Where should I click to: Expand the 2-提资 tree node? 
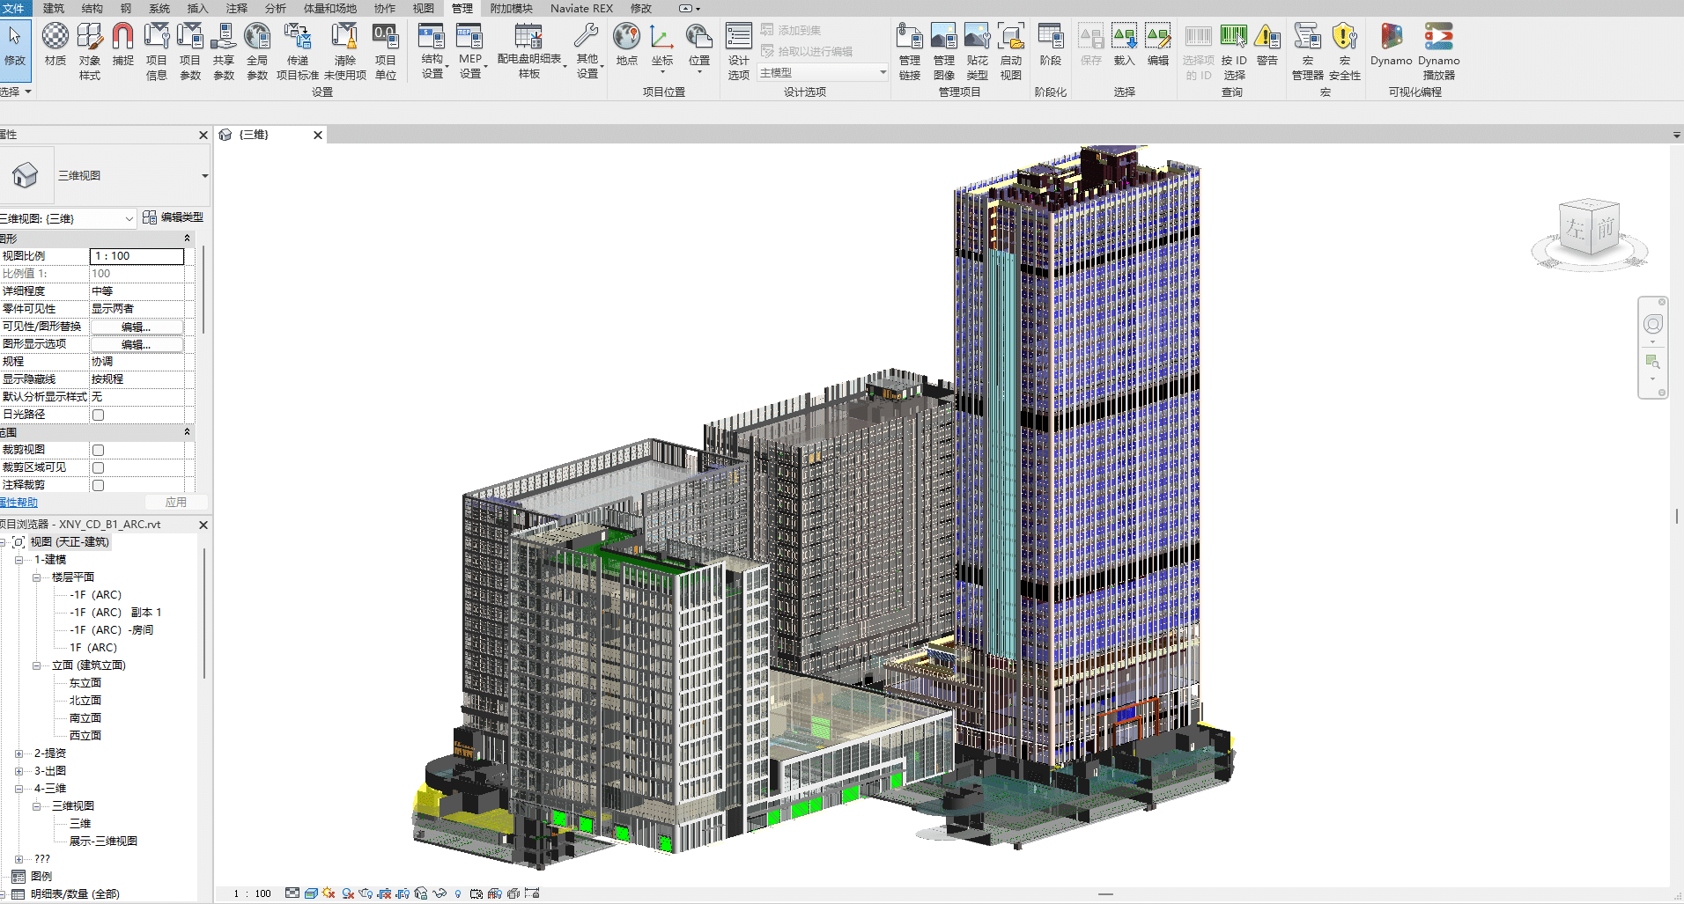(x=18, y=753)
